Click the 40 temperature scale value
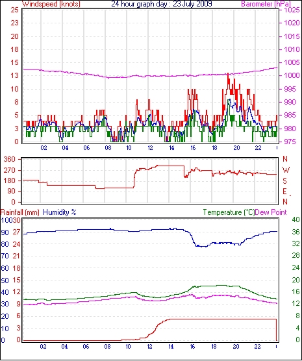This screenshot has width=302, height=361. tap(296, 219)
